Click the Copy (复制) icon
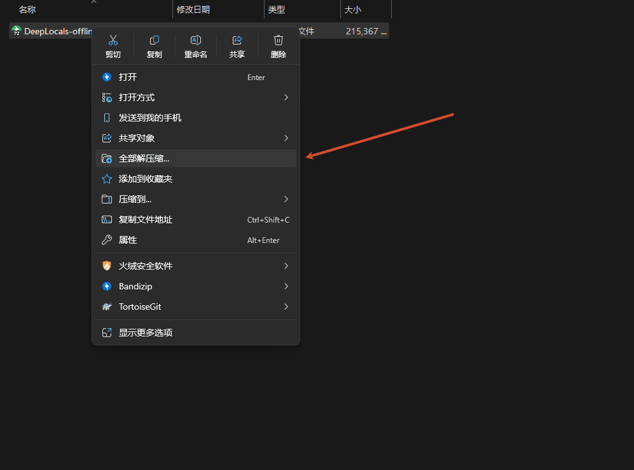Image resolution: width=634 pixels, height=470 pixels. click(154, 41)
